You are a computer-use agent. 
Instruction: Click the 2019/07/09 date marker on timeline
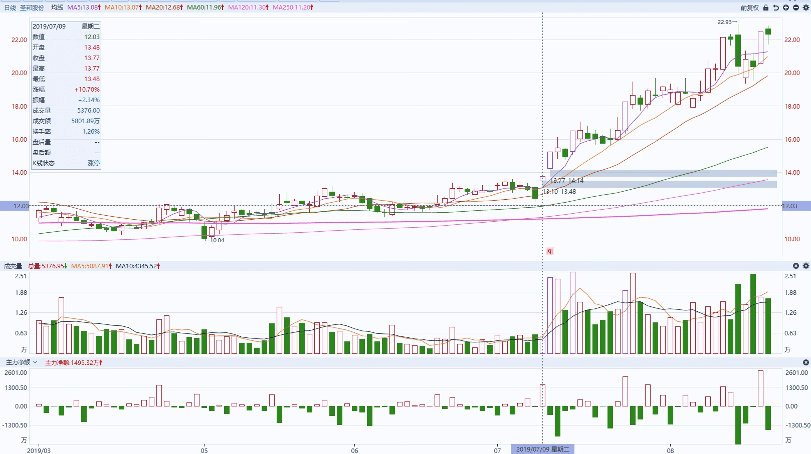click(x=542, y=449)
